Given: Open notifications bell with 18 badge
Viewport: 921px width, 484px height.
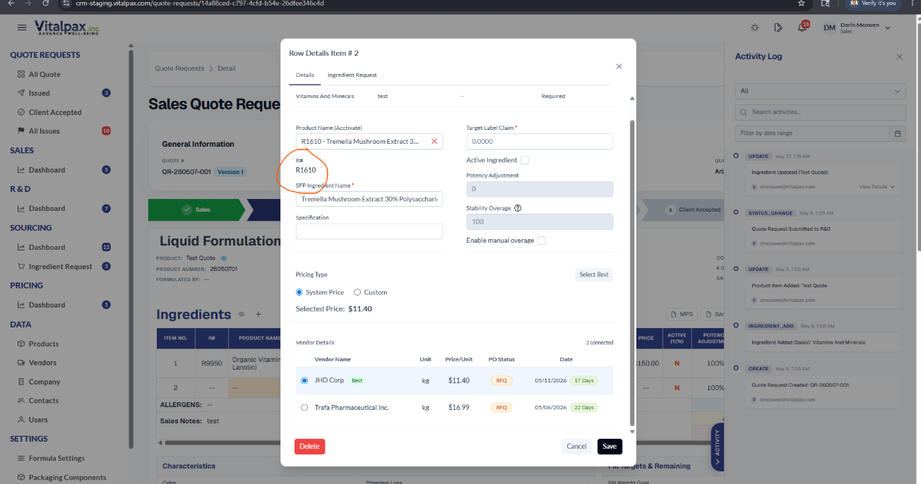Looking at the screenshot, I should 802,28.
